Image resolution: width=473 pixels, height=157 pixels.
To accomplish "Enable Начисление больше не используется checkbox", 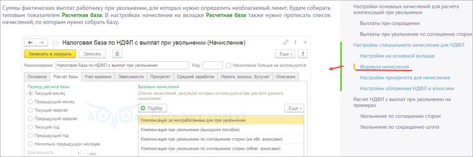I will pos(228,65).
